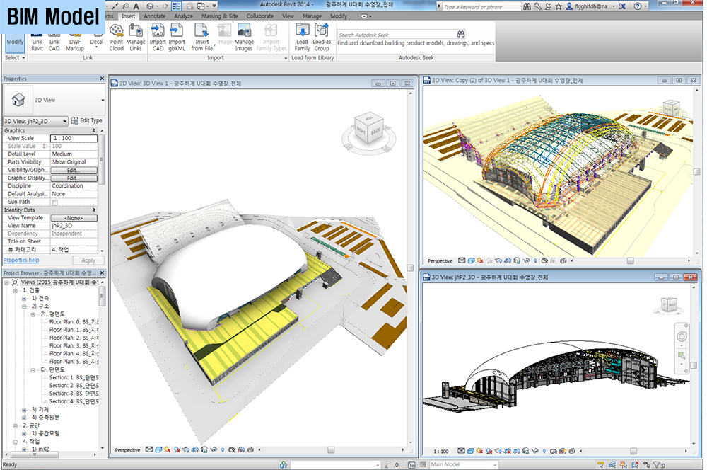Click the Apply button in Properties
707x470 pixels.
[x=88, y=260]
